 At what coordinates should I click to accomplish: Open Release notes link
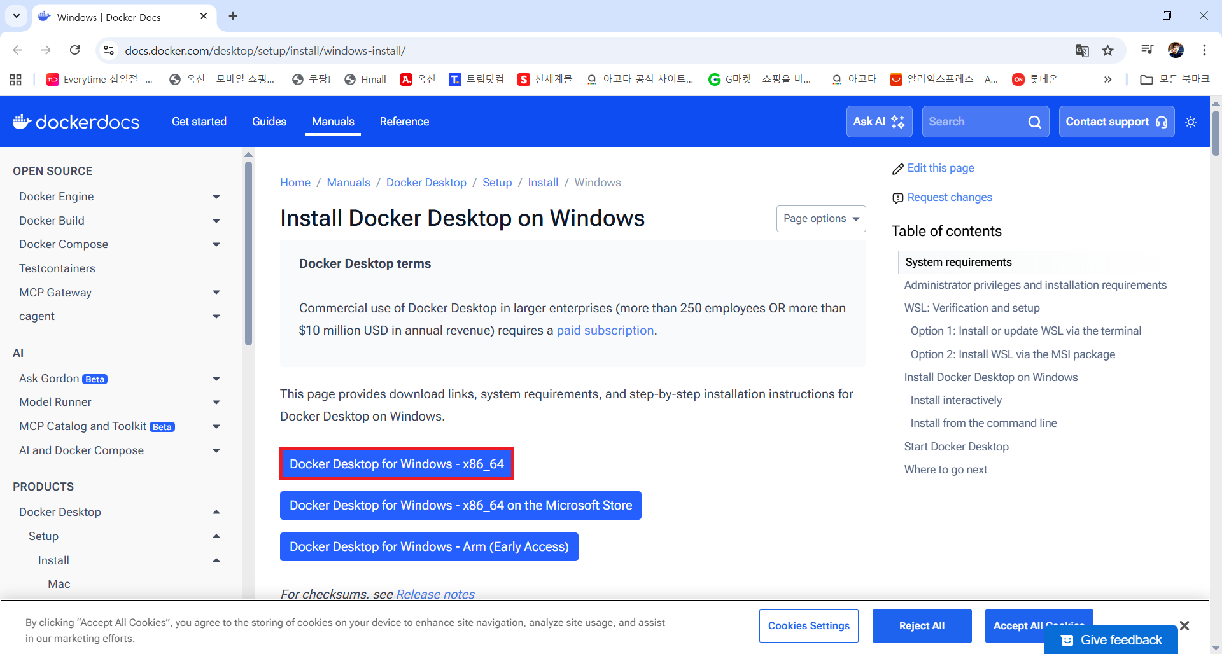coord(435,594)
